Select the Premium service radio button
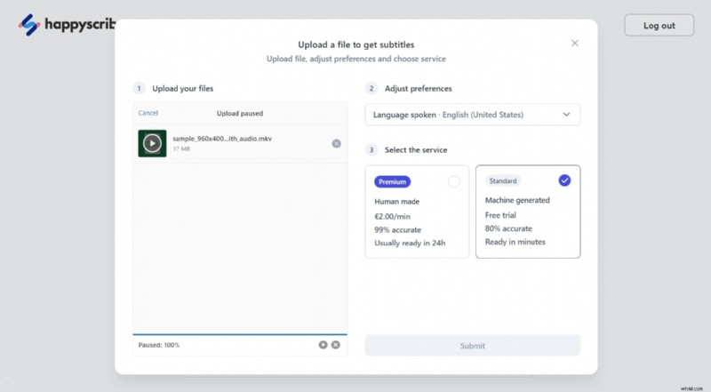 tap(454, 181)
